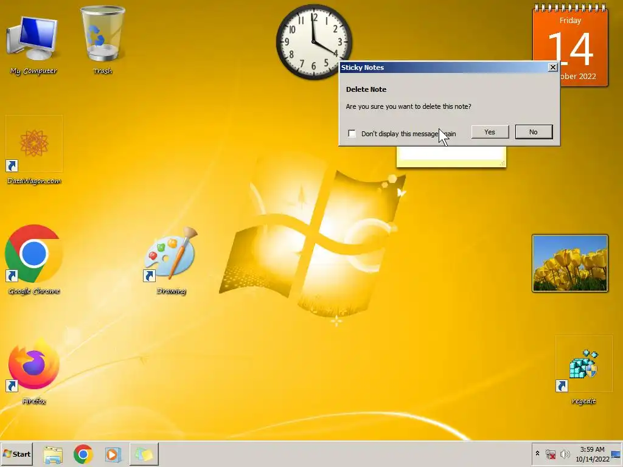This screenshot has height=467, width=623.
Task: Click the sticky note resize grip corner
Action: [x=503, y=163]
